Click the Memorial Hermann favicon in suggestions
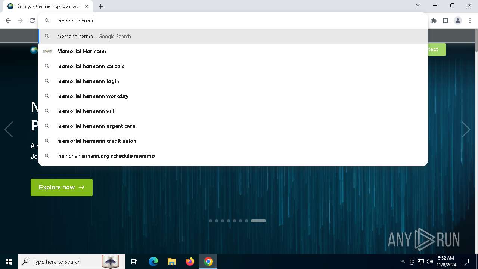Screen dimensions: 478x269 tap(47, 51)
